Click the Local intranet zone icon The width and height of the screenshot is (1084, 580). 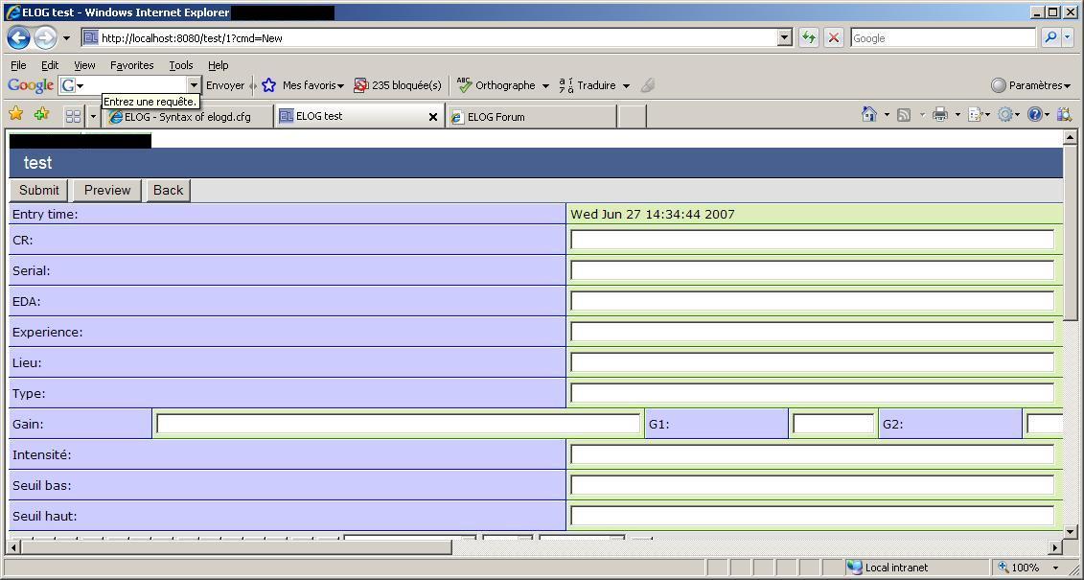coord(855,568)
